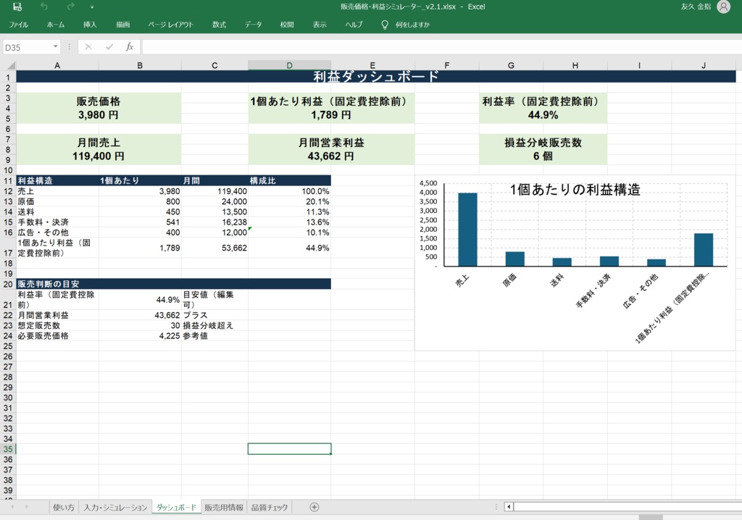Open the ファイル menu
This screenshot has height=520, width=742.
[18, 25]
